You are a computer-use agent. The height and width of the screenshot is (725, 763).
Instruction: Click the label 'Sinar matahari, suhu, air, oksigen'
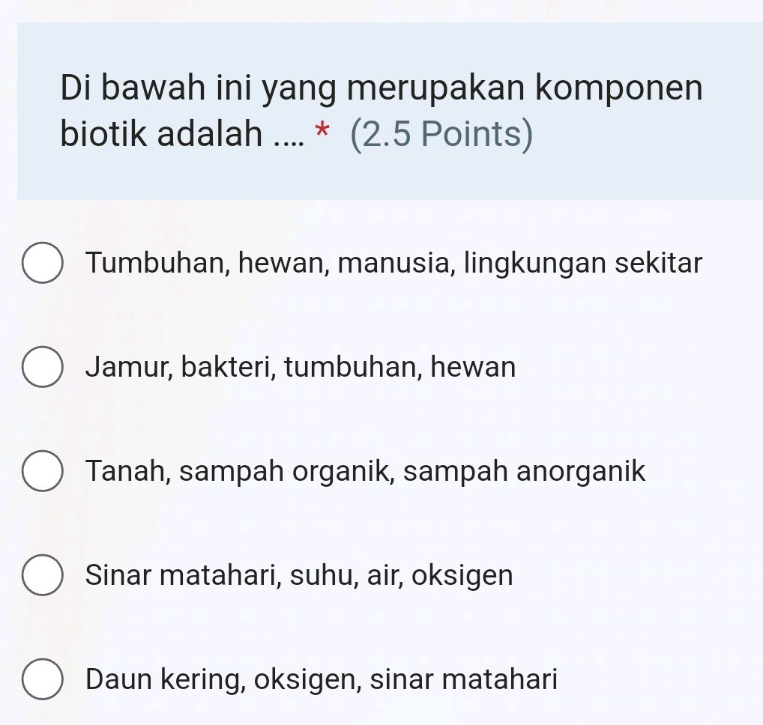[x=298, y=575]
